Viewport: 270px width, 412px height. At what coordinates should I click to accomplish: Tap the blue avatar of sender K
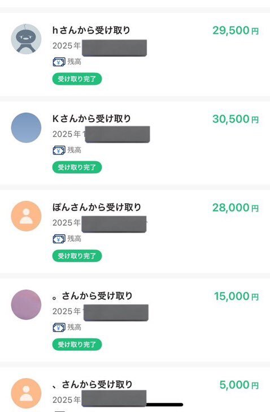[26, 128]
